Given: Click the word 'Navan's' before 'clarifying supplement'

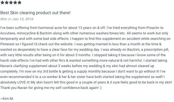Looking at the screenshot, I should (x=6, y=66).
